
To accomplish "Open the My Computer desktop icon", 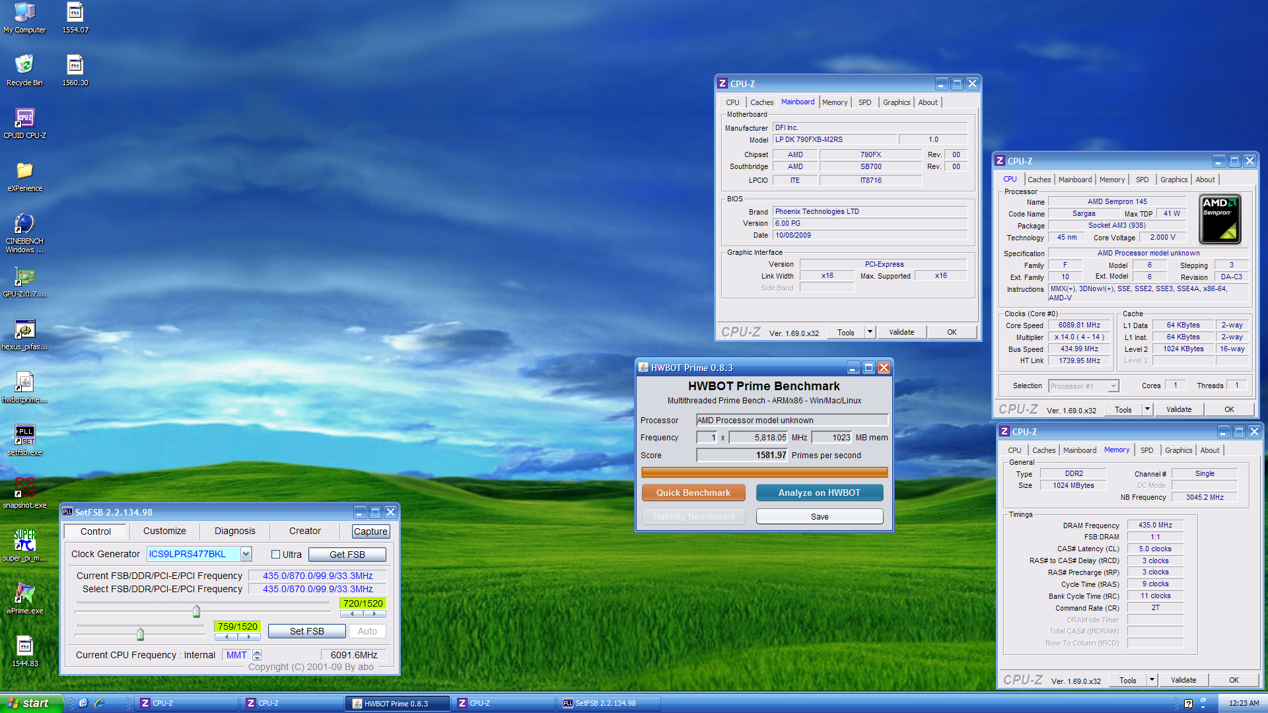I will click(x=24, y=18).
